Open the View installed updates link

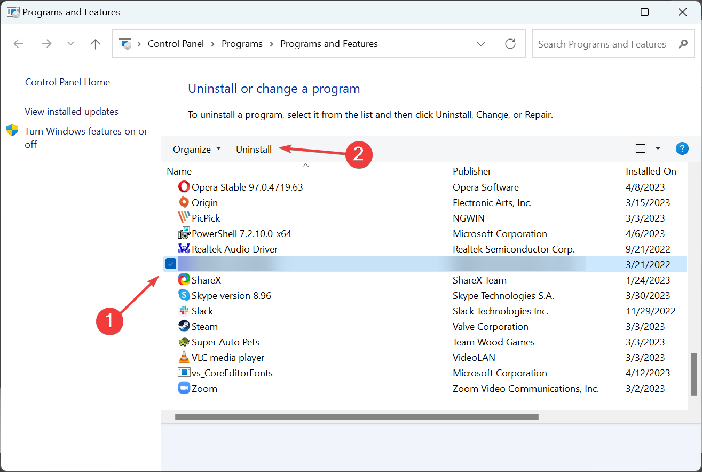(72, 111)
